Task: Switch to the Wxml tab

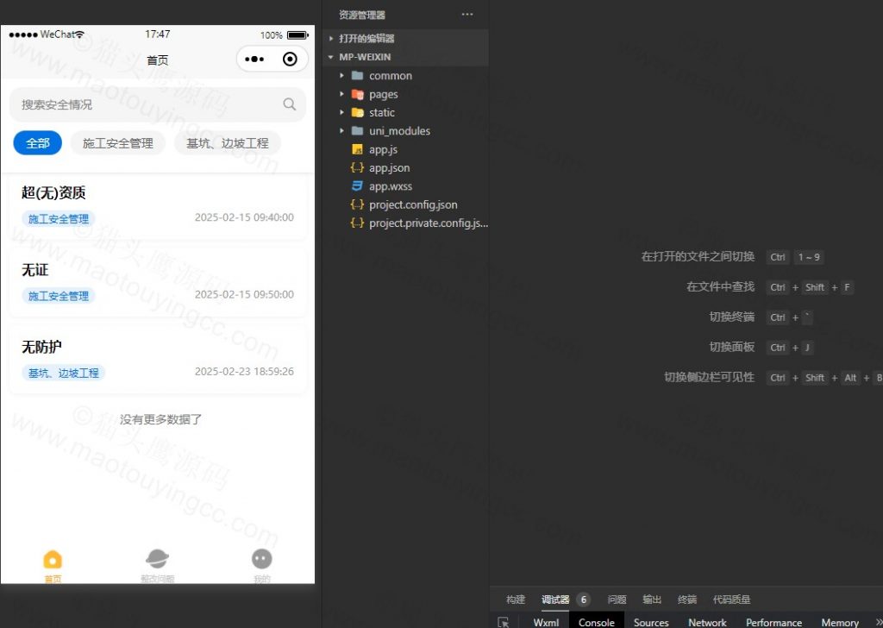Action: pos(546,622)
